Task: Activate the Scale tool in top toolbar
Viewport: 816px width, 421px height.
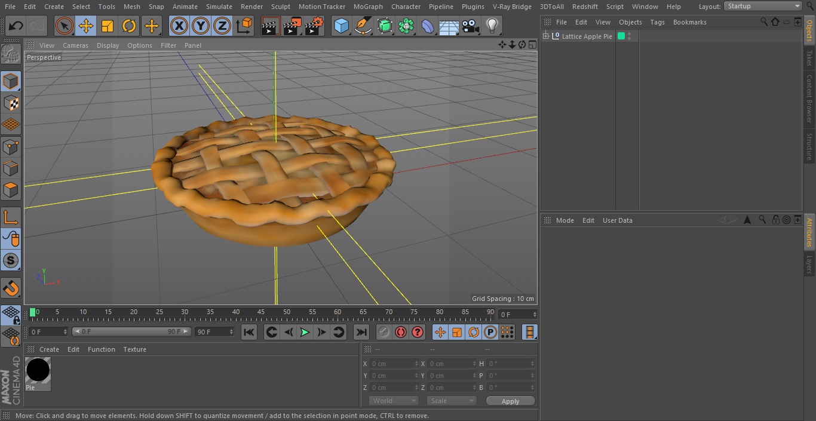Action: click(108, 26)
